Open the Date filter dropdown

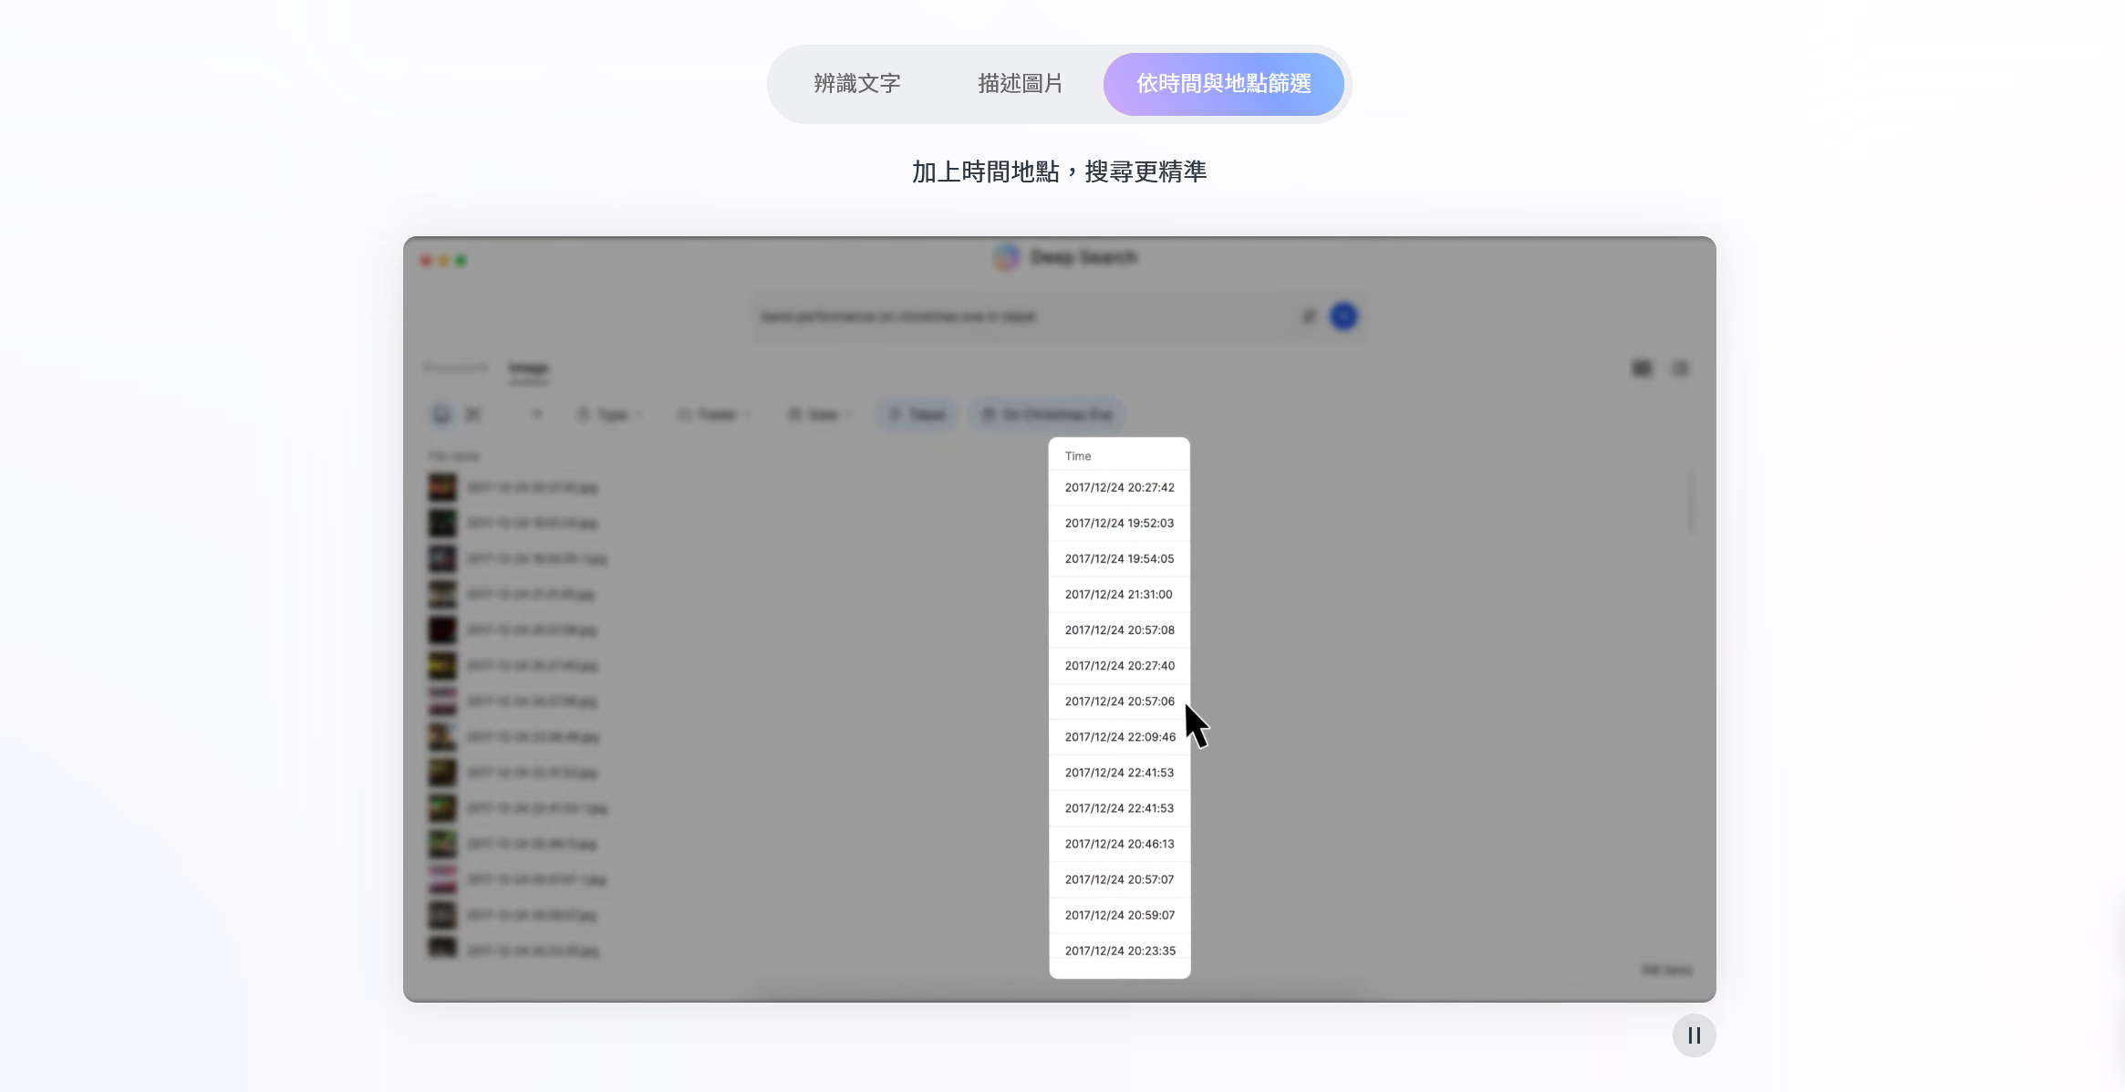819,415
